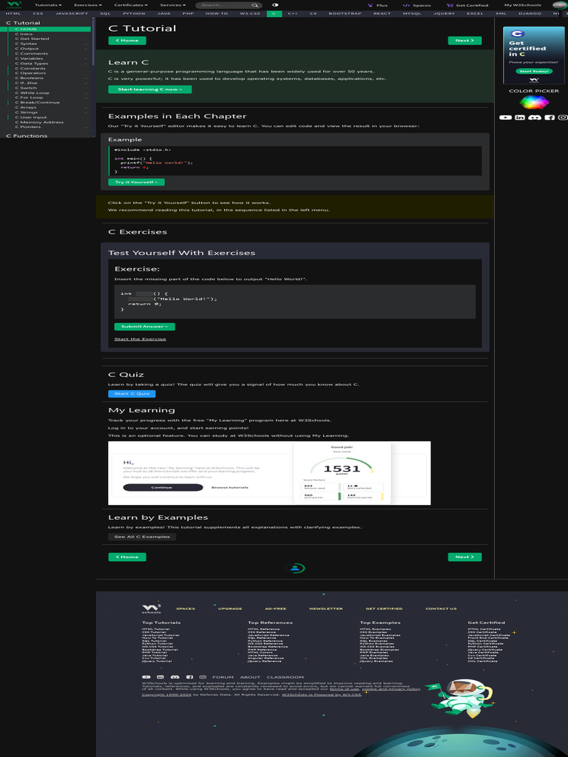Click Try it Yourself button

click(x=136, y=182)
